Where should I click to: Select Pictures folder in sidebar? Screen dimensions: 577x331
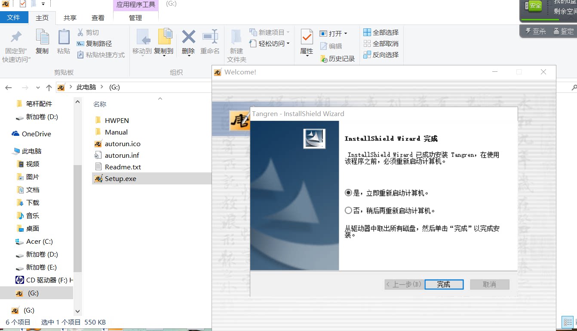pos(28,177)
